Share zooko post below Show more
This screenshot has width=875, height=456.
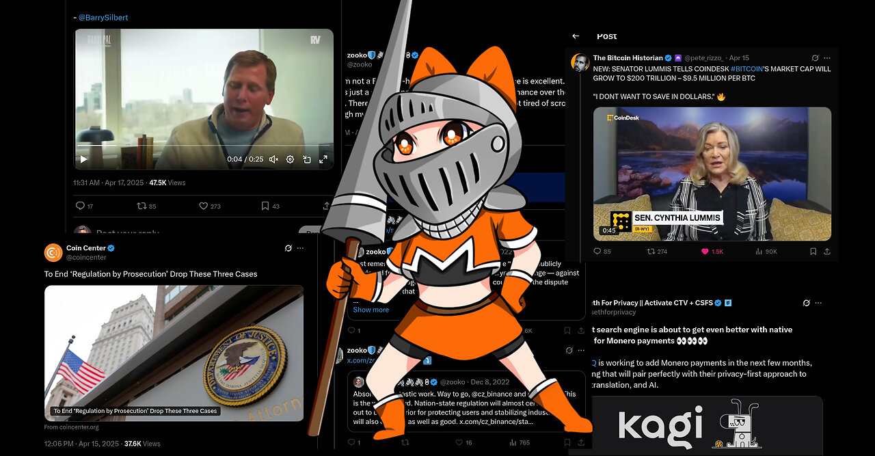click(582, 330)
